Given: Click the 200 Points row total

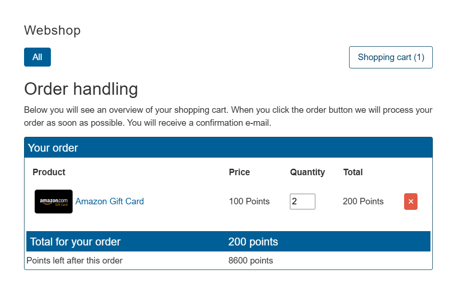Looking at the screenshot, I should click(x=363, y=202).
